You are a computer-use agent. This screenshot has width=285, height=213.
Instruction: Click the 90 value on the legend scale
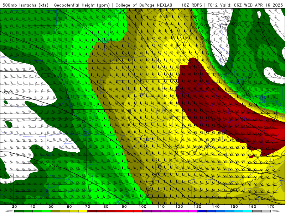click(x=124, y=207)
